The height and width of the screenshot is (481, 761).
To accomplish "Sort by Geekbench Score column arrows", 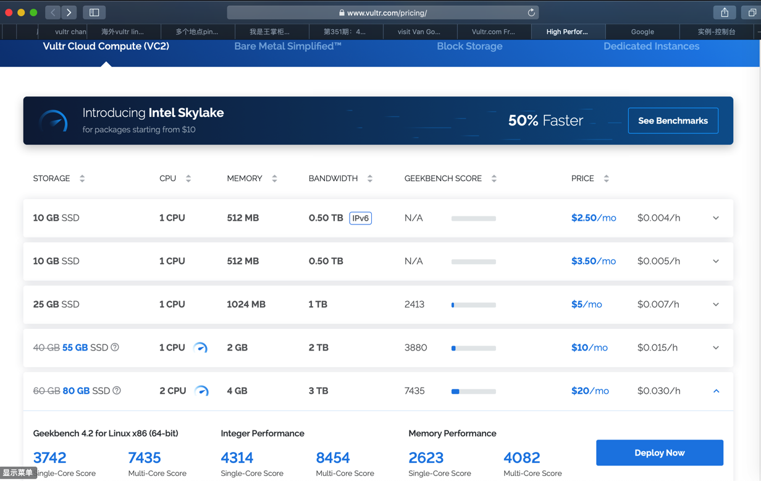I will (x=494, y=179).
